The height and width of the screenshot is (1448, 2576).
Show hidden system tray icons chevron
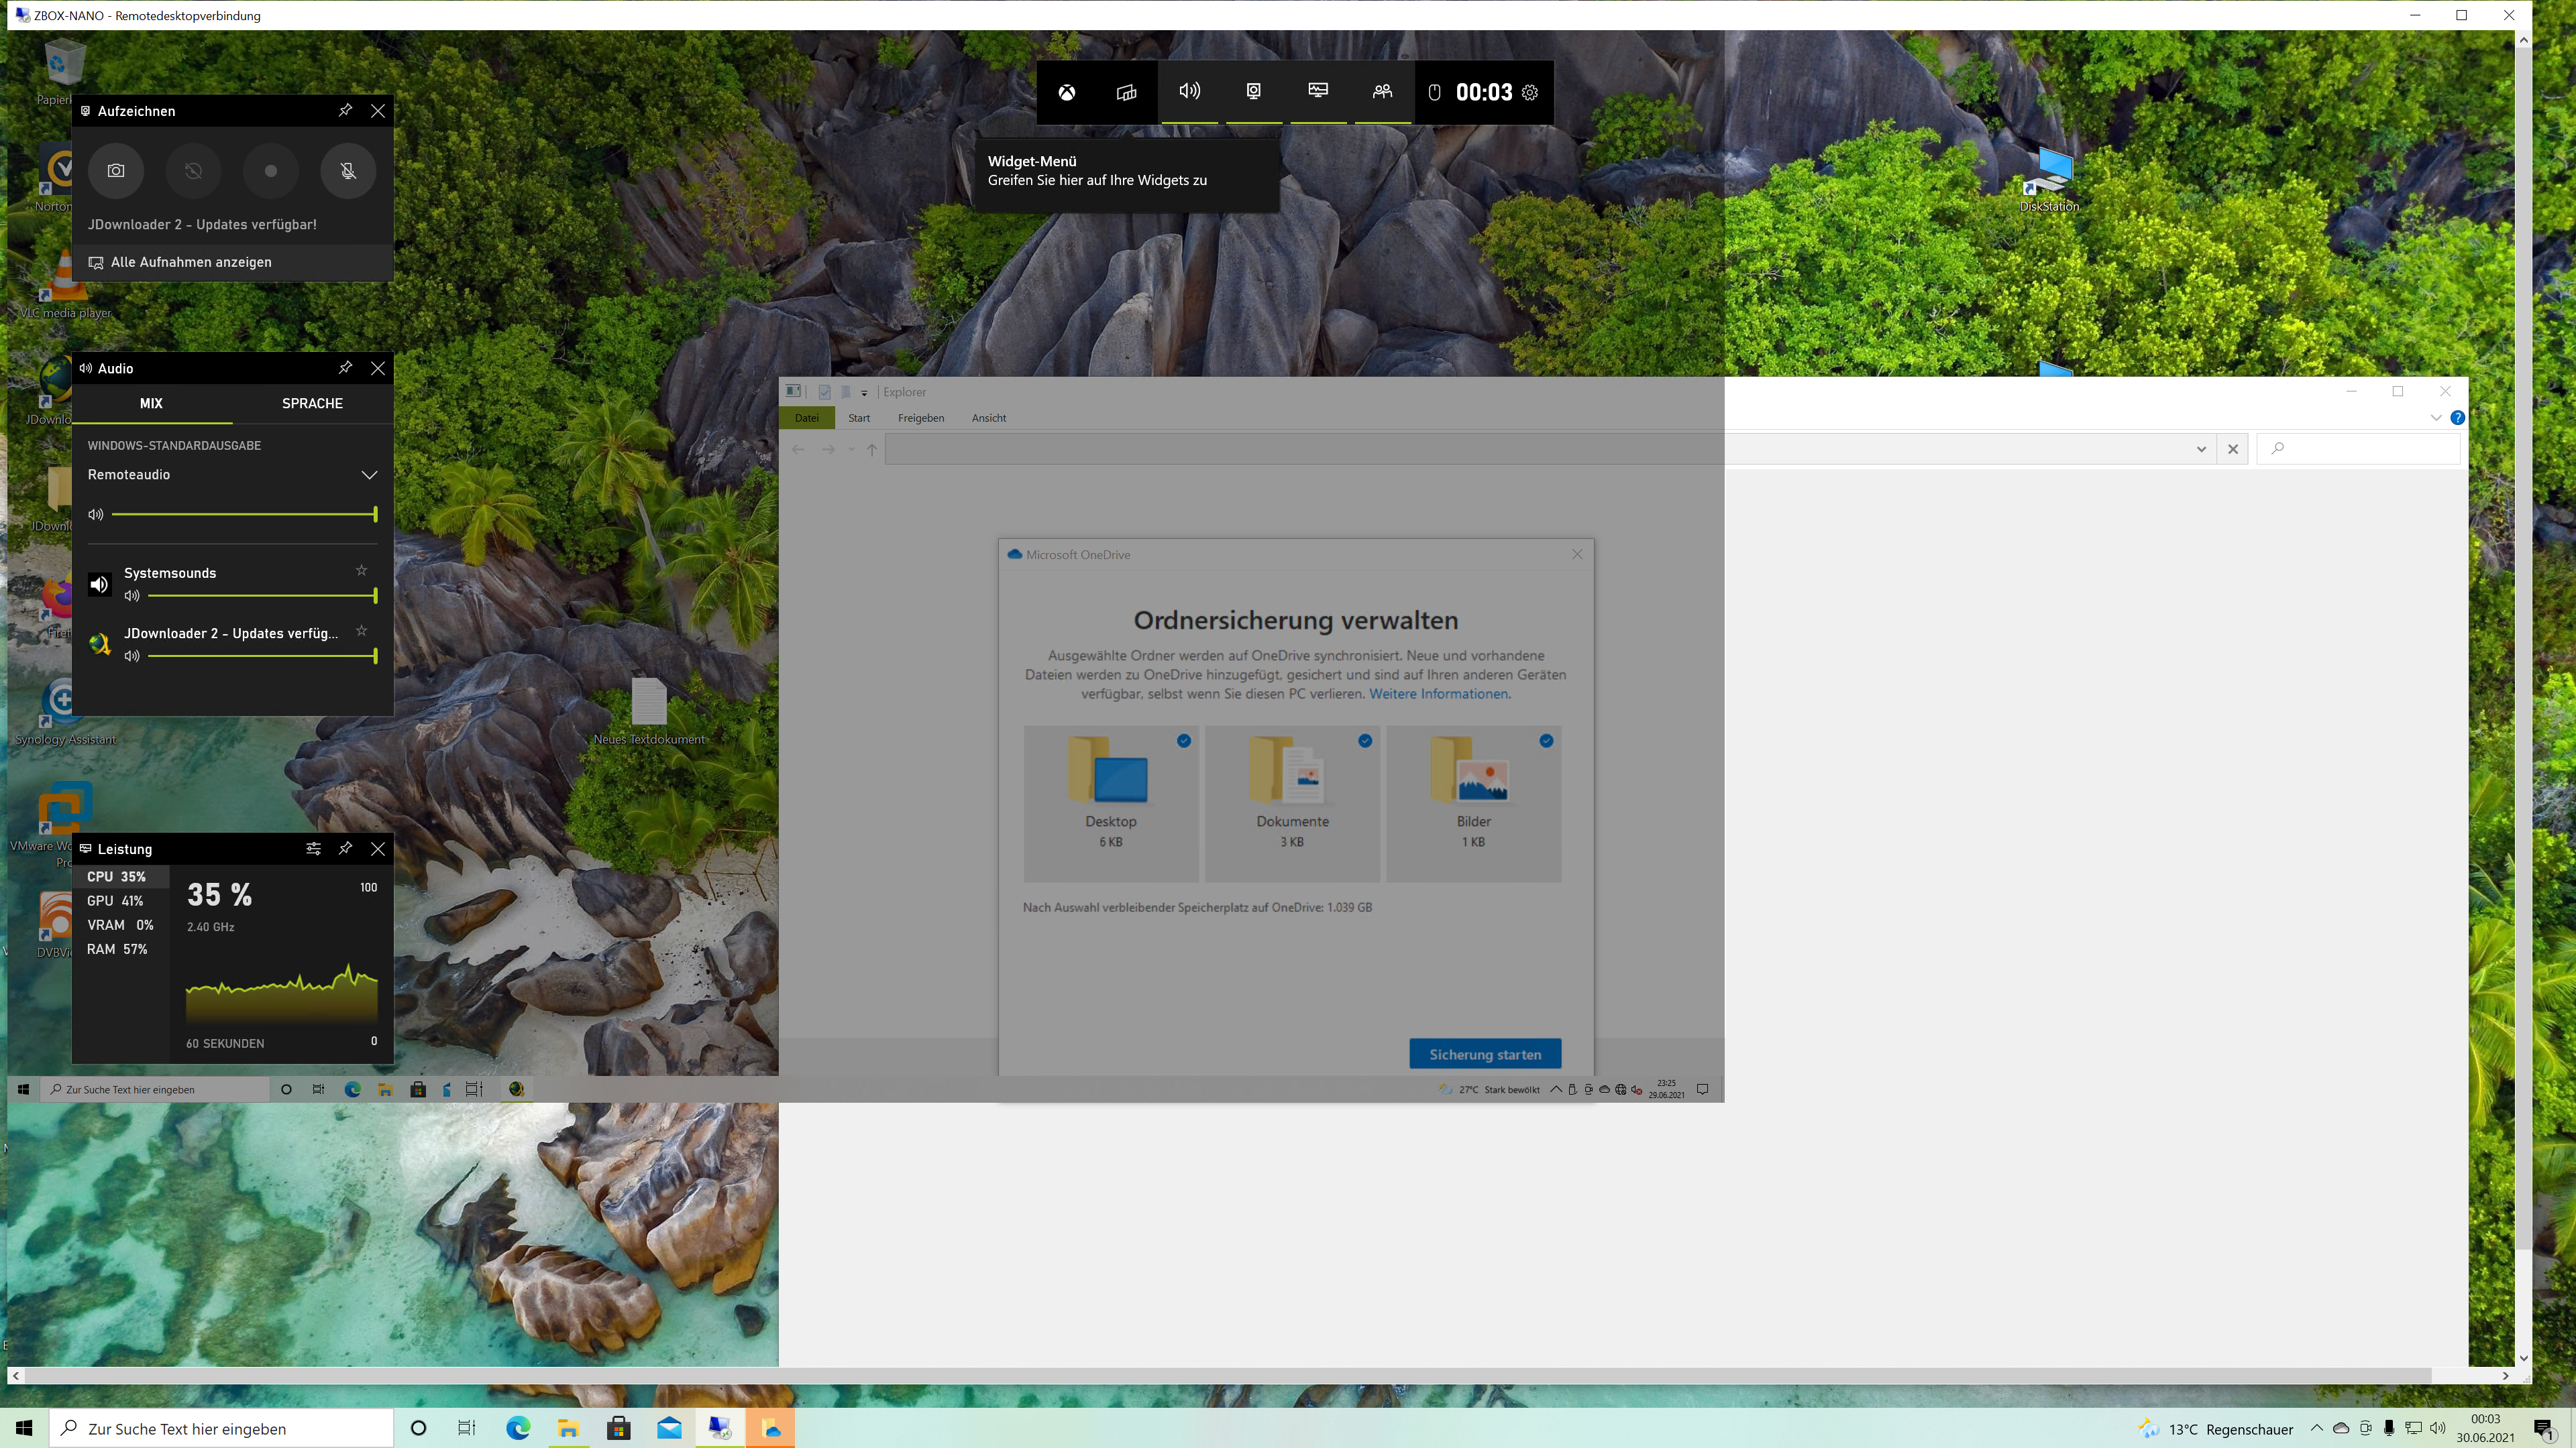[2316, 1428]
